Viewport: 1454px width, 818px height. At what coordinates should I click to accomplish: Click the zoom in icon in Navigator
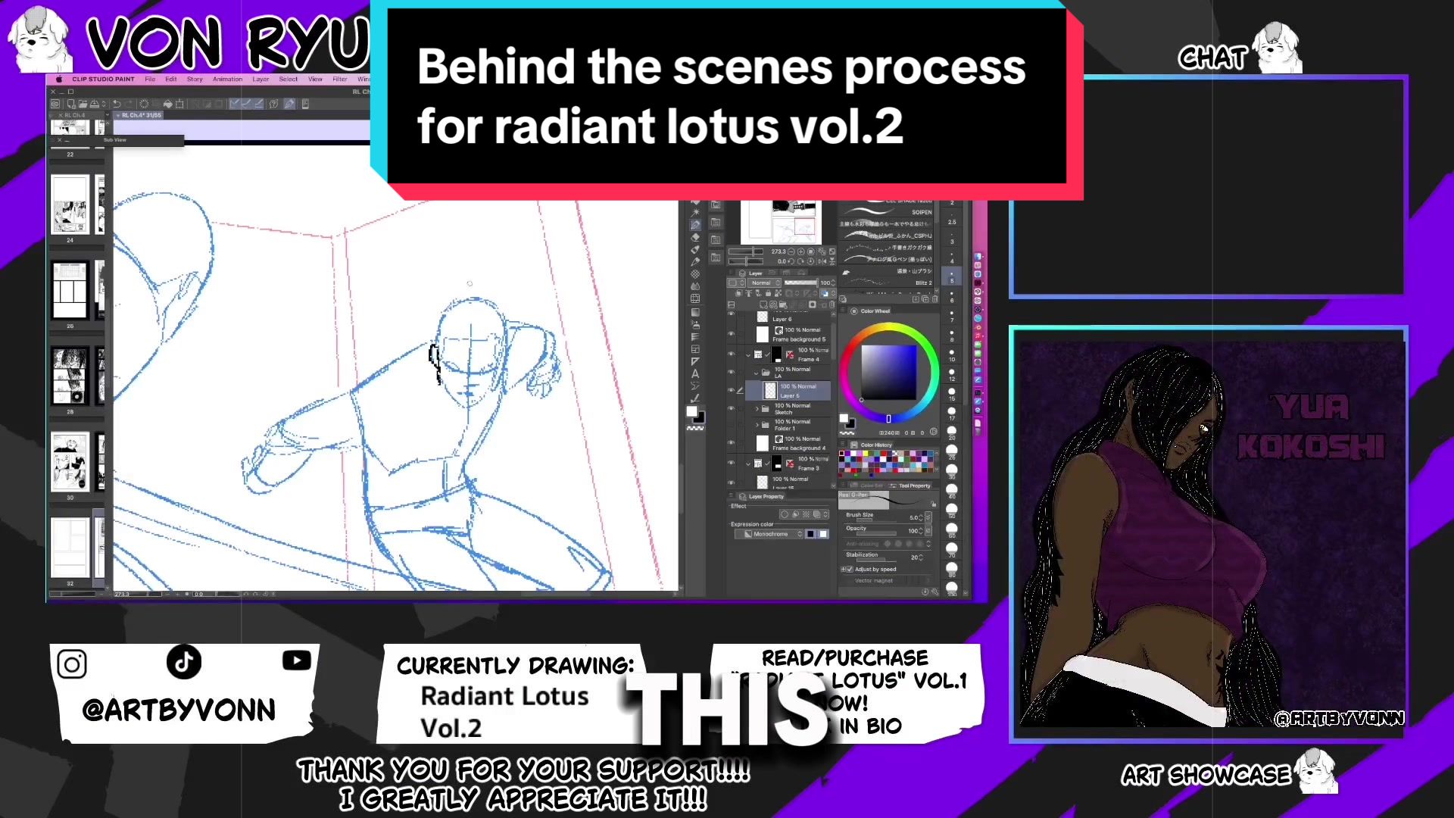click(x=801, y=251)
